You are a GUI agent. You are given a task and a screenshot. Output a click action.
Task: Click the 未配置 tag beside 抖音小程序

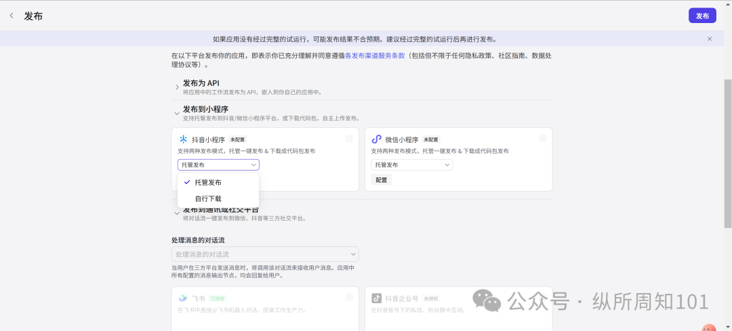(238, 139)
